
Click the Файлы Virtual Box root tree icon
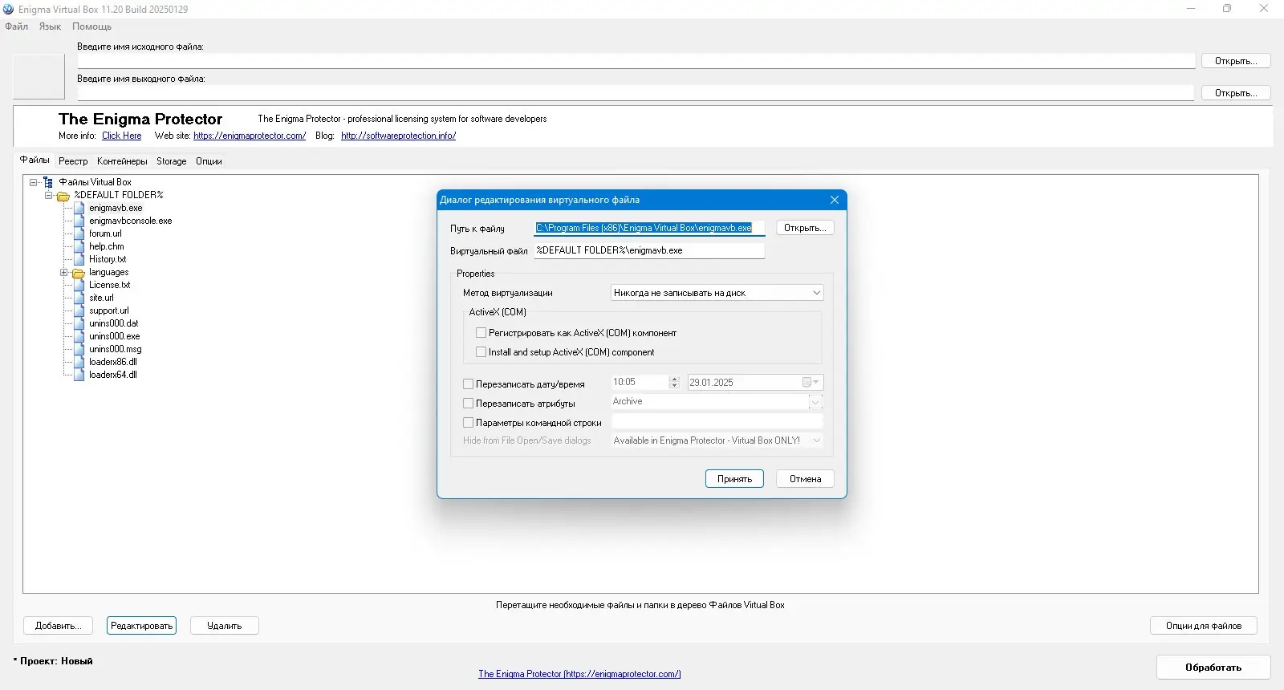pyautogui.click(x=48, y=182)
